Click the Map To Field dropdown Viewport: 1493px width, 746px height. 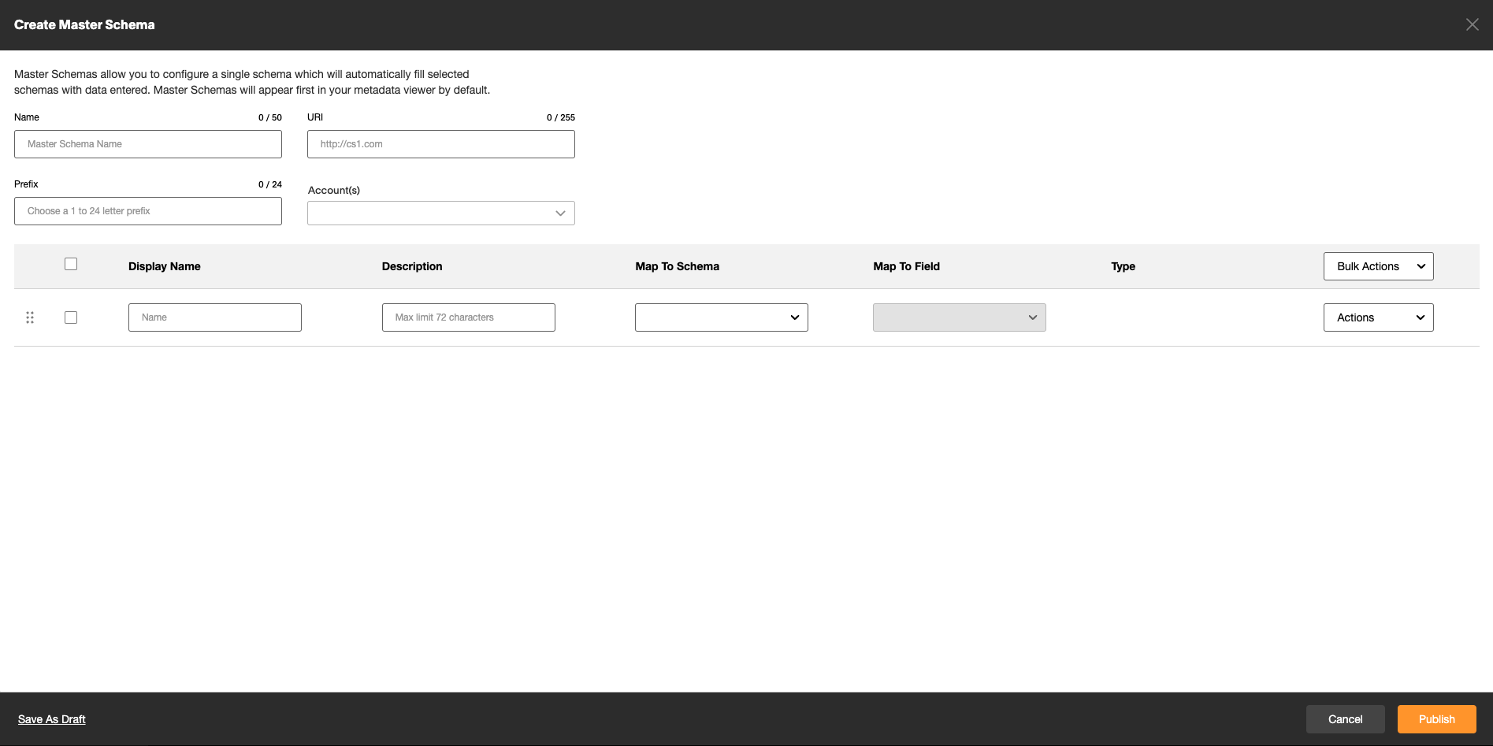coord(959,317)
